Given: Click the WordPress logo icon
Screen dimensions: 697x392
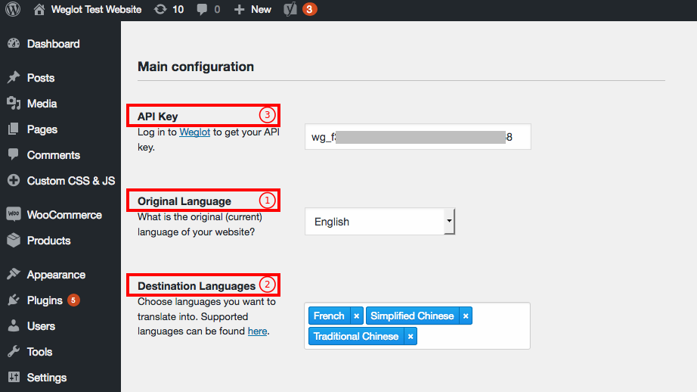Looking at the screenshot, I should tap(13, 10).
